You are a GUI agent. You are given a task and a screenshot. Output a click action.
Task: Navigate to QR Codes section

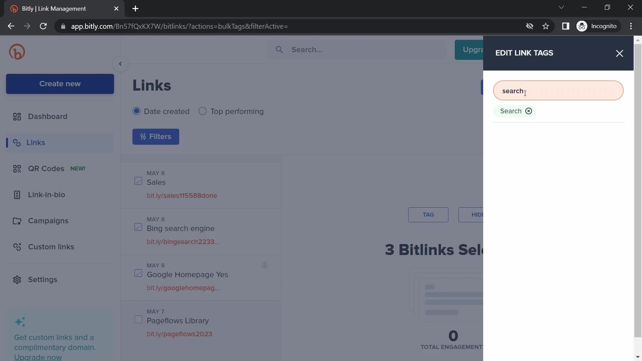click(x=46, y=169)
